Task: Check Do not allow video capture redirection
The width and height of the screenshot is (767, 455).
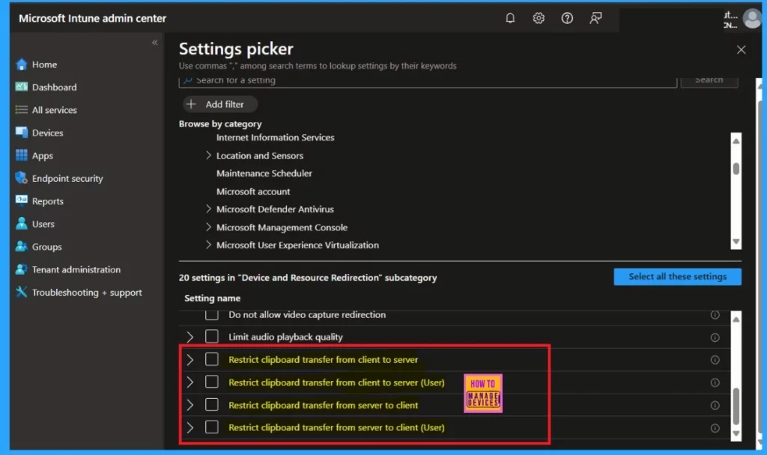Action: pyautogui.click(x=212, y=314)
